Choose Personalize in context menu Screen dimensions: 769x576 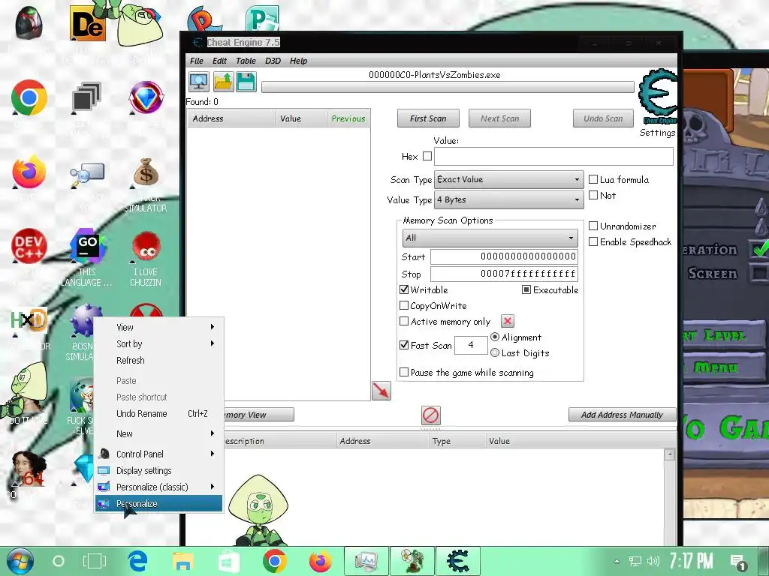click(159, 503)
